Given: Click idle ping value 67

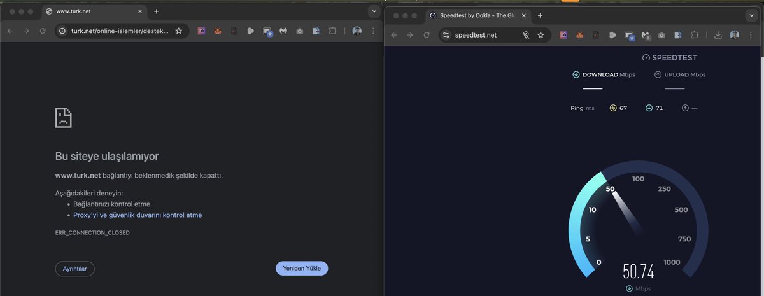Looking at the screenshot, I should tap(623, 108).
